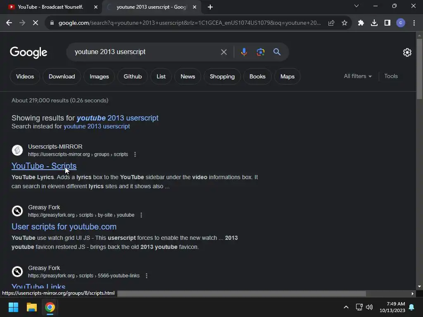Open the Tools search options

point(391,76)
